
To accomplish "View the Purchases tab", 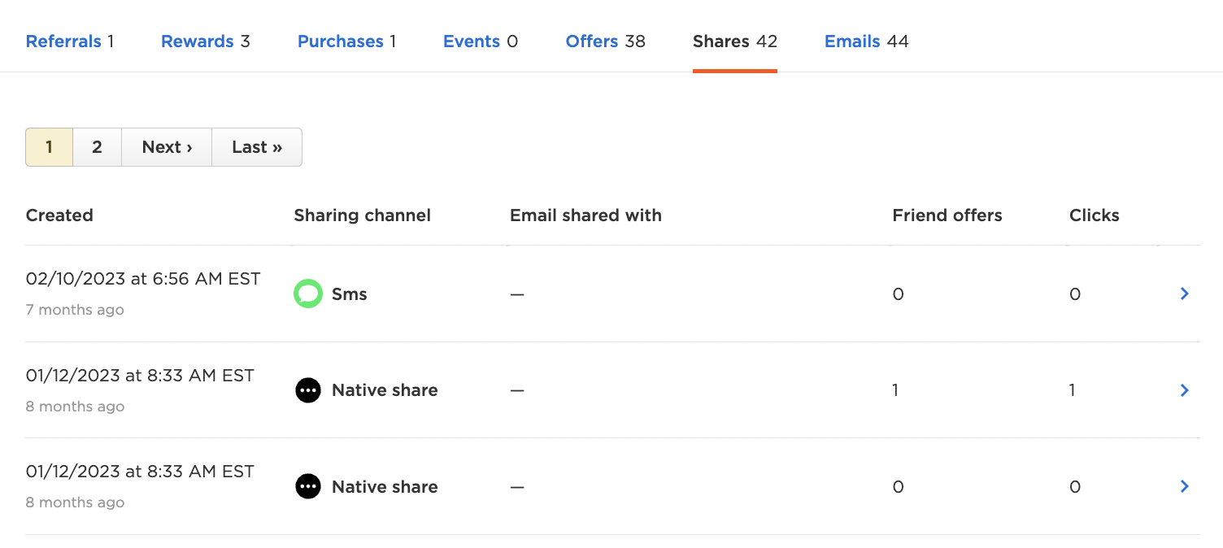I will coord(340,41).
